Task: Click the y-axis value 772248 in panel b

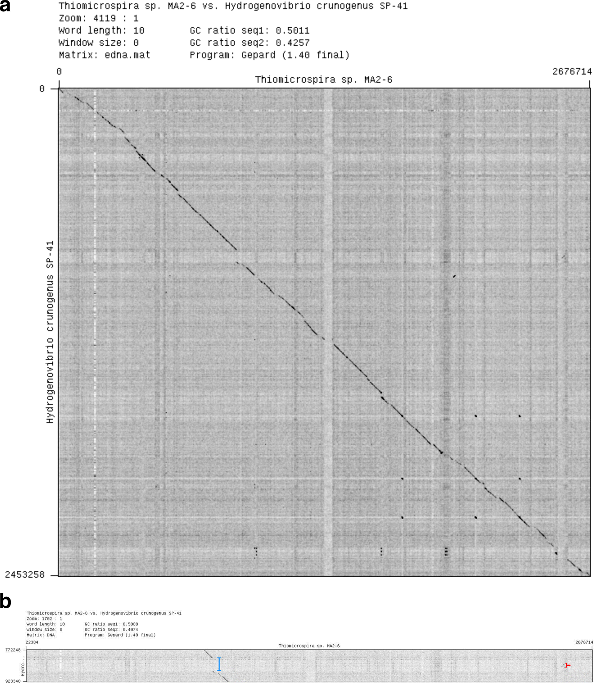Action: 13,650
